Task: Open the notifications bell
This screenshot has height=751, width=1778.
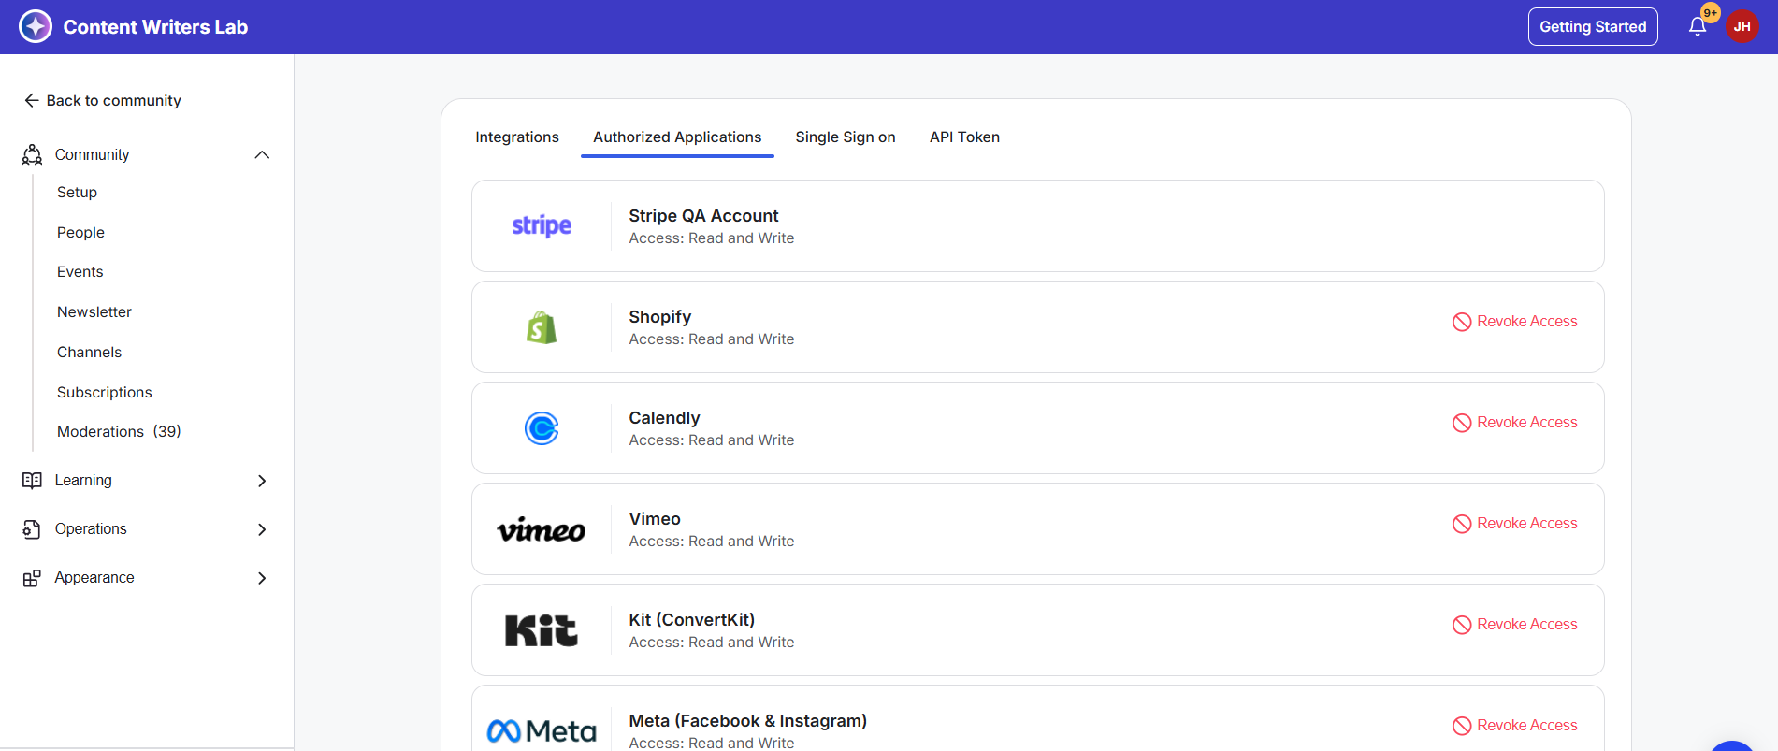Action: 1698,26
